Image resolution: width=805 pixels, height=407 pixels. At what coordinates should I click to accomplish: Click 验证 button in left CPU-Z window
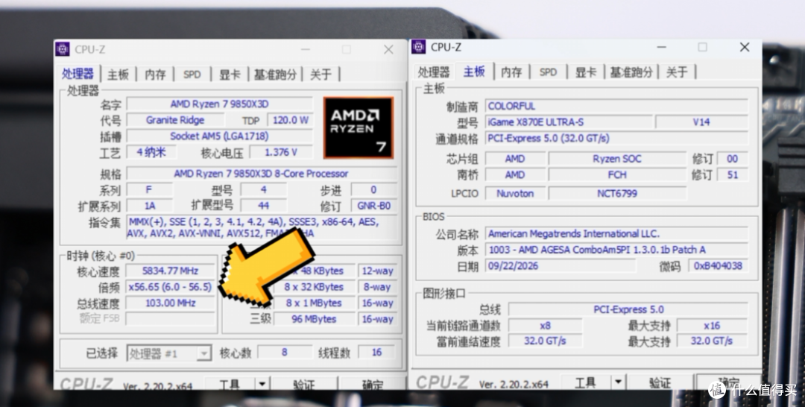[x=304, y=384]
